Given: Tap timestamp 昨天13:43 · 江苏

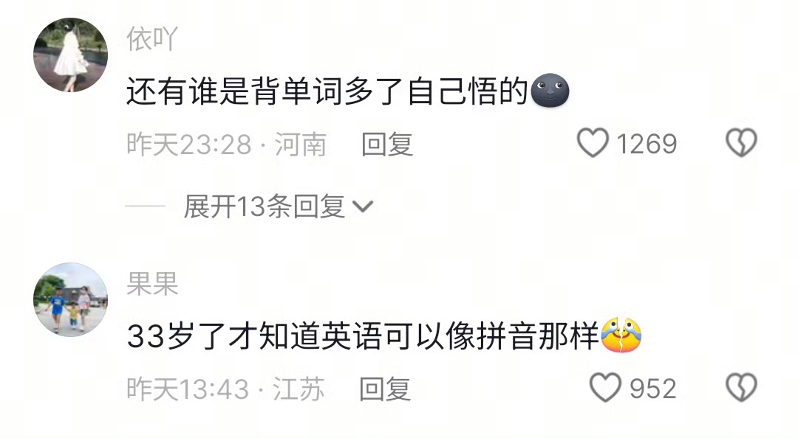Looking at the screenshot, I should coord(225,389).
